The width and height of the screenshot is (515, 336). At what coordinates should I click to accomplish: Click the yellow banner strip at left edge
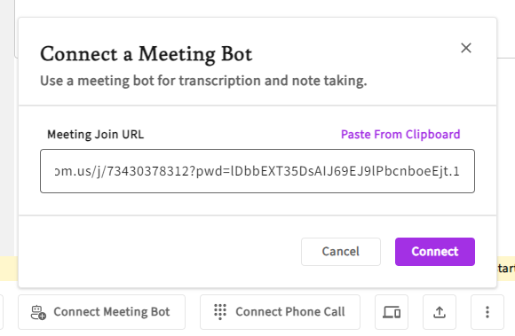9,269
